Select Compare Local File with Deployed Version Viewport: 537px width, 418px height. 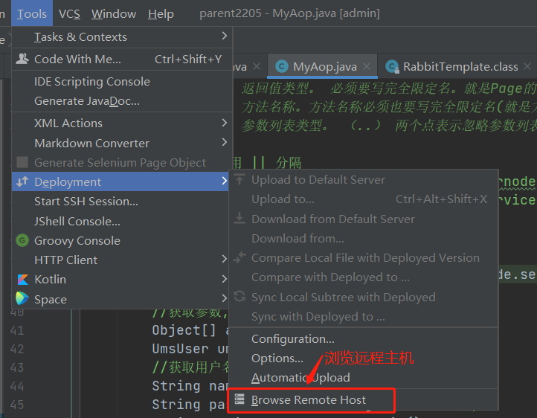point(364,258)
